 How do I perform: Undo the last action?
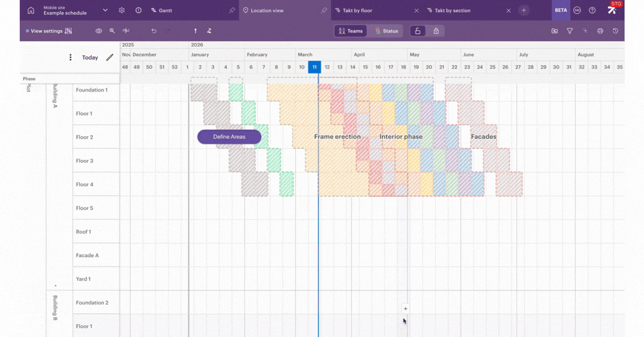tap(154, 31)
